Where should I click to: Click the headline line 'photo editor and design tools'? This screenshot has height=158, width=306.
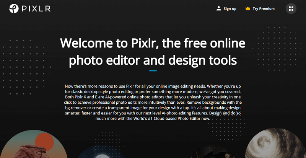click(153, 60)
